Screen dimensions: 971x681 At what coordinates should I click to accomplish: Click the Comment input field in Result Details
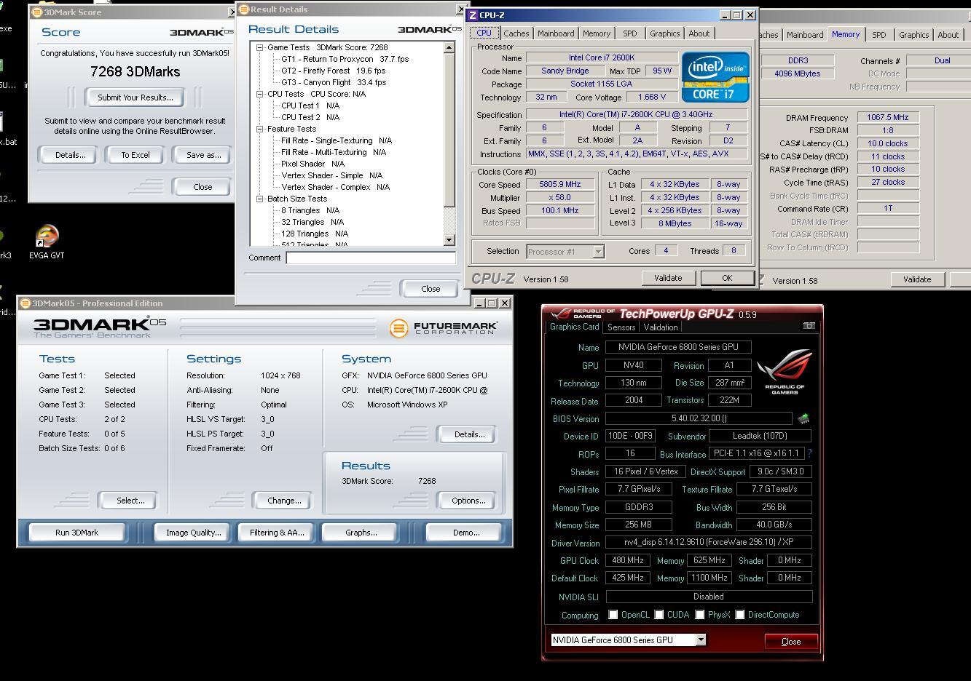coord(371,258)
